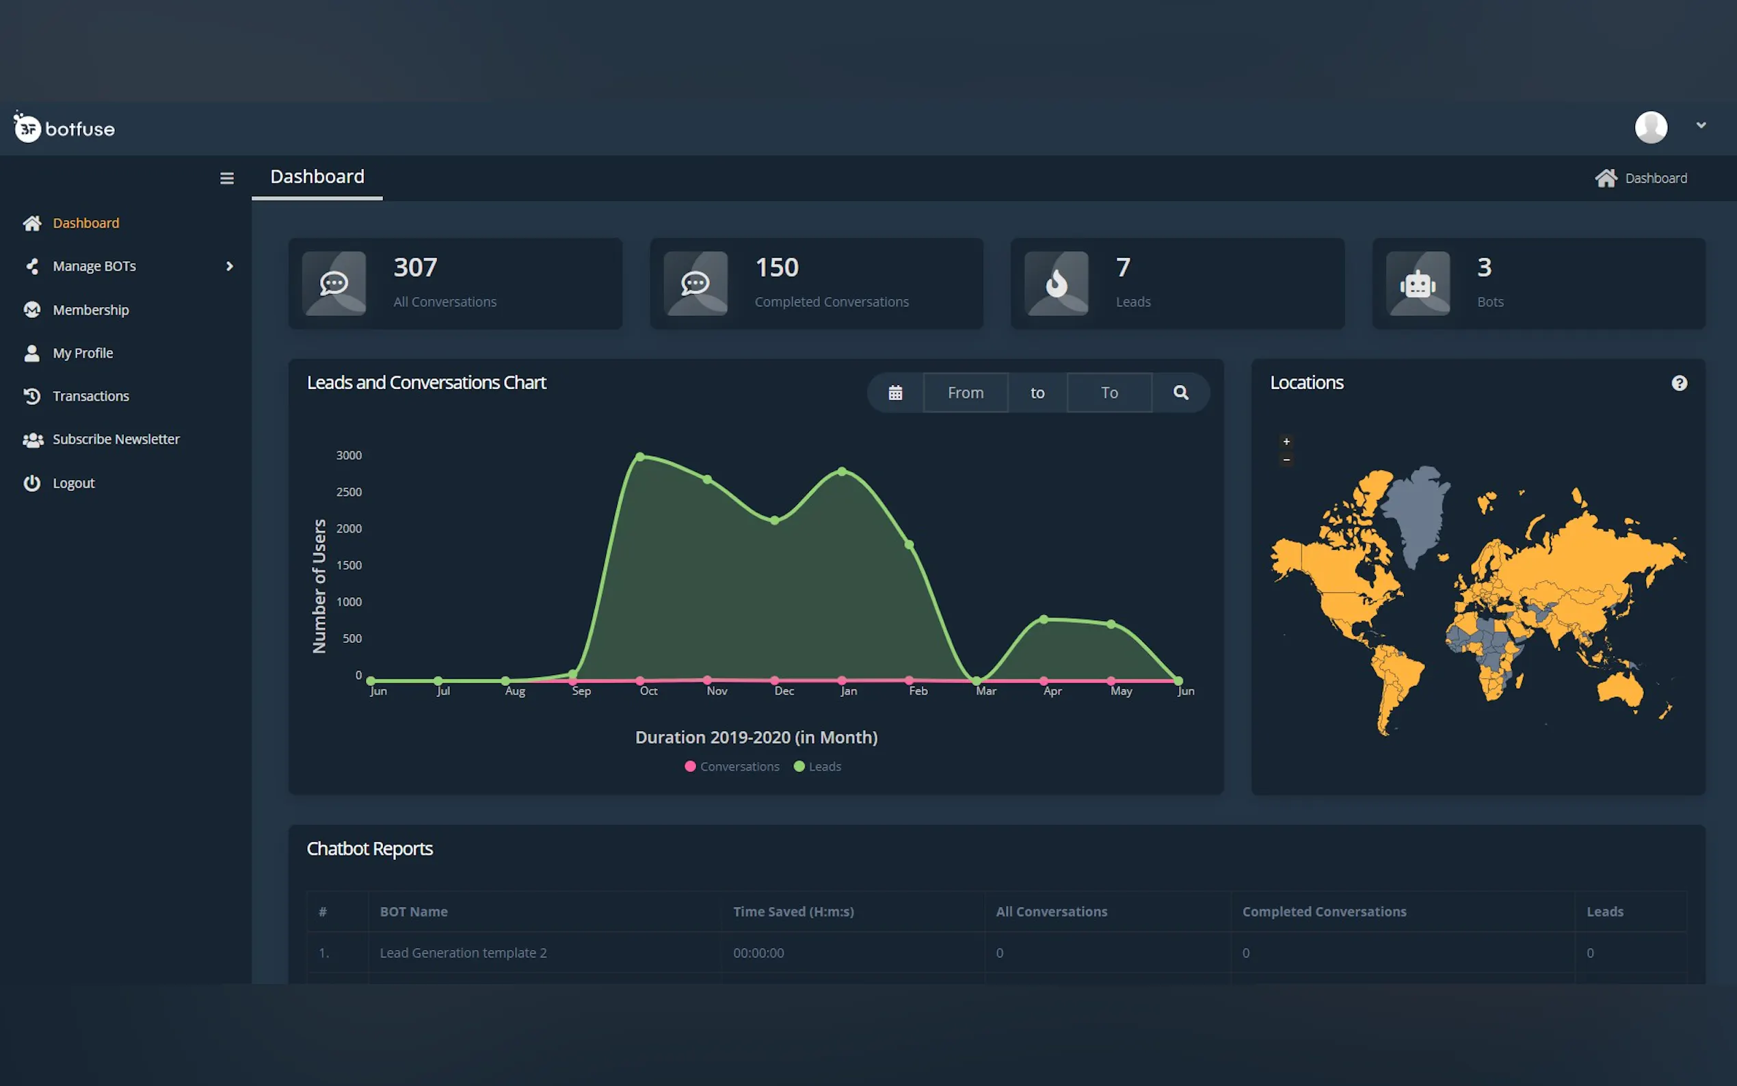Toggle the Conversations legend series

(x=732, y=767)
